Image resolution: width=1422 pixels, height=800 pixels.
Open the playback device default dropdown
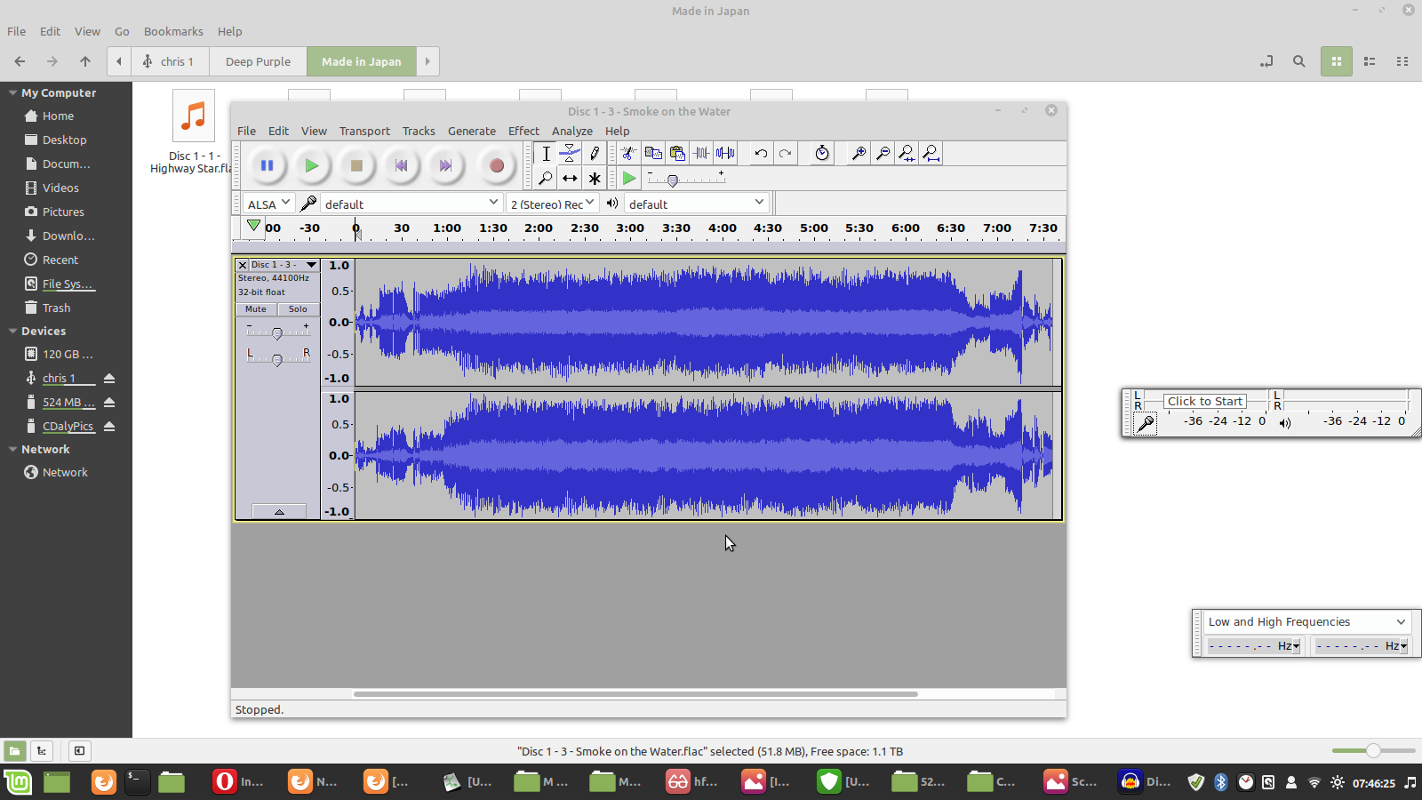click(x=697, y=204)
